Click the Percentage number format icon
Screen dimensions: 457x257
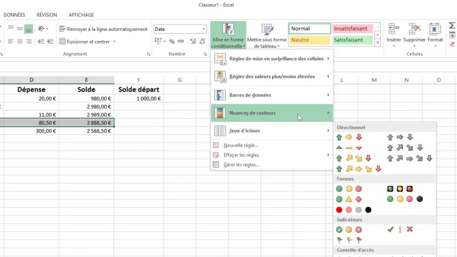tap(172, 41)
